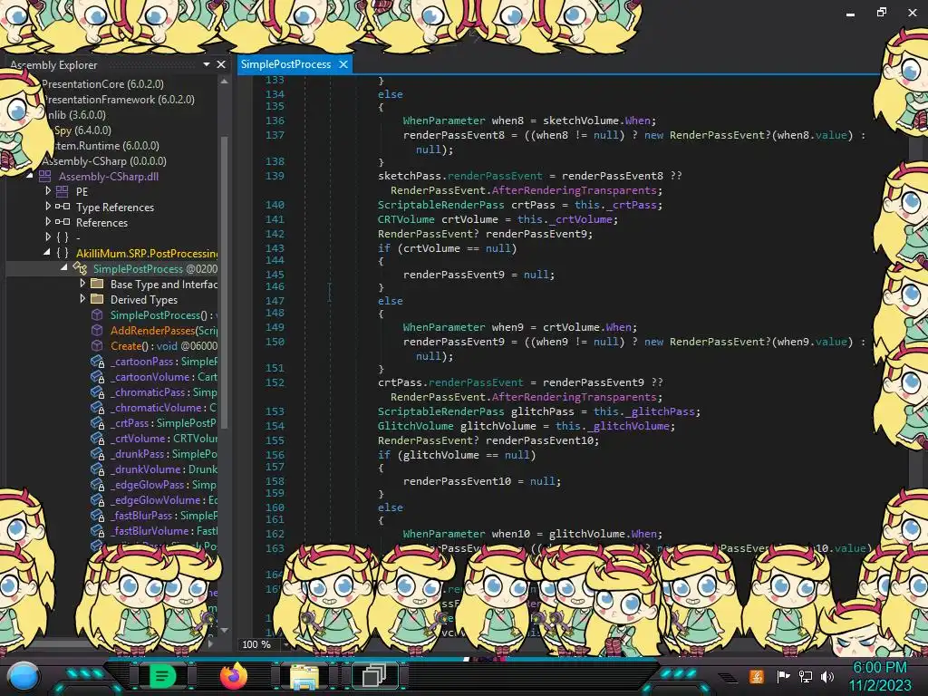Click the Assembly Explorer vertical scrollbar thumb
The height and width of the screenshot is (696, 928).
tap(225, 281)
